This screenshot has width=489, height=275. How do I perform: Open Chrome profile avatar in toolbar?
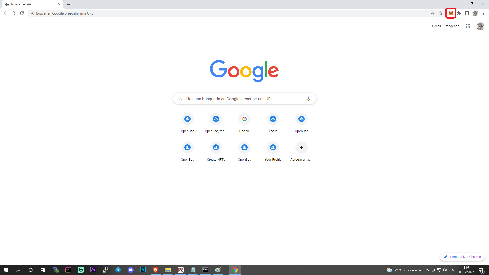coord(475,13)
